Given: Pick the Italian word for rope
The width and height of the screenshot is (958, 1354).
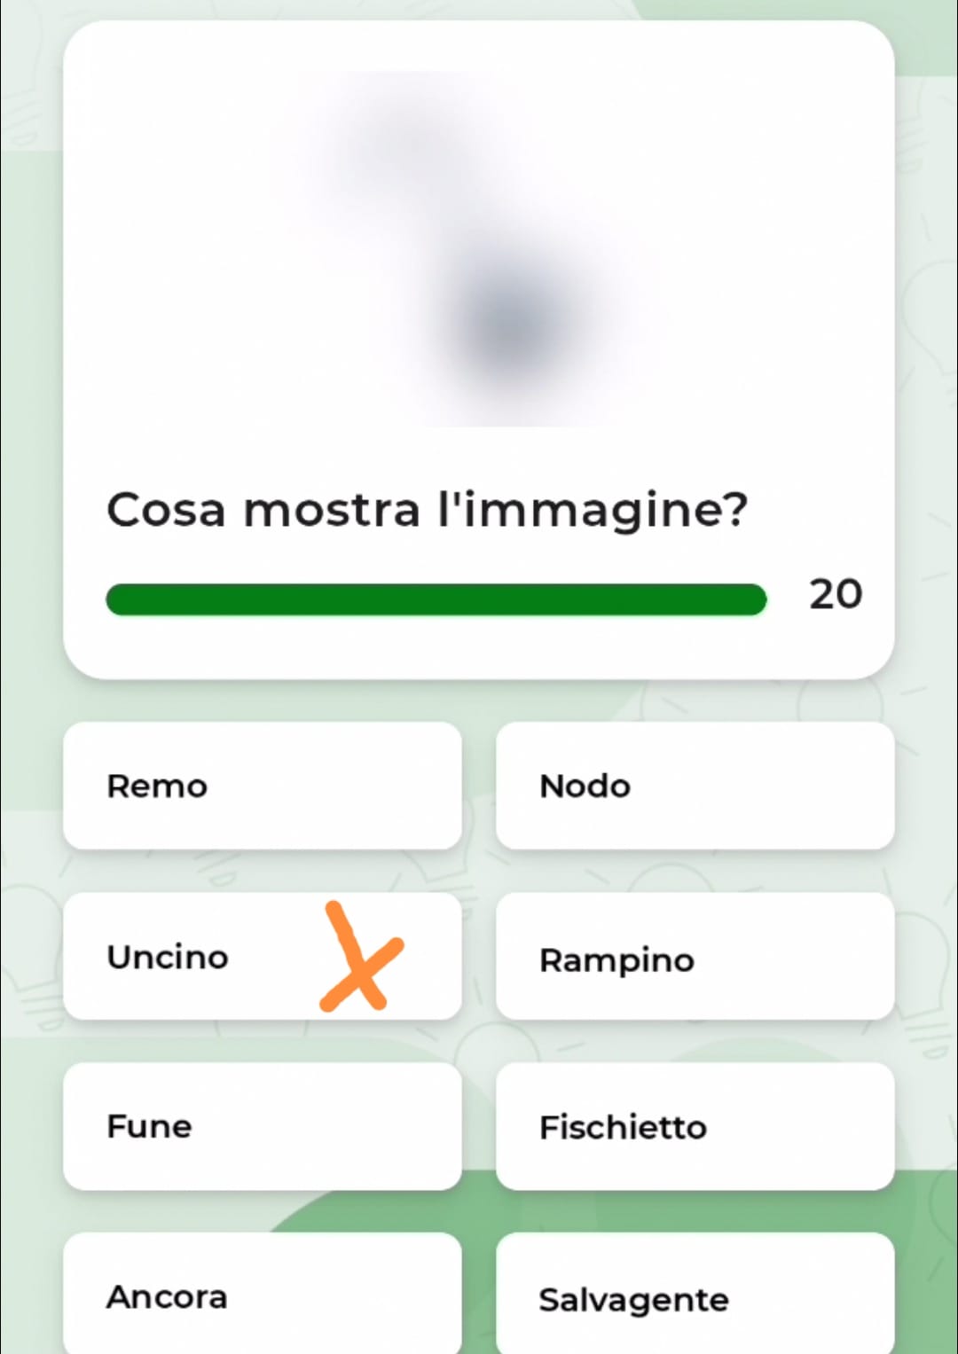Looking at the screenshot, I should (x=262, y=1126).
